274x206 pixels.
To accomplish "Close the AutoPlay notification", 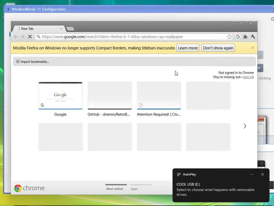I will [x=262, y=174].
